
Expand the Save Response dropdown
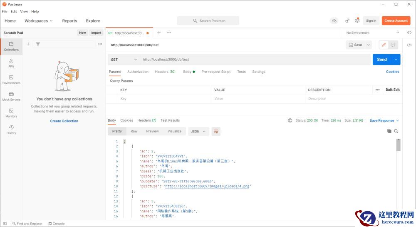point(384,120)
